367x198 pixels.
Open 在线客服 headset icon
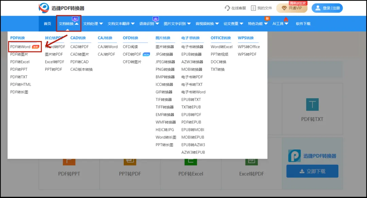coord(227,8)
